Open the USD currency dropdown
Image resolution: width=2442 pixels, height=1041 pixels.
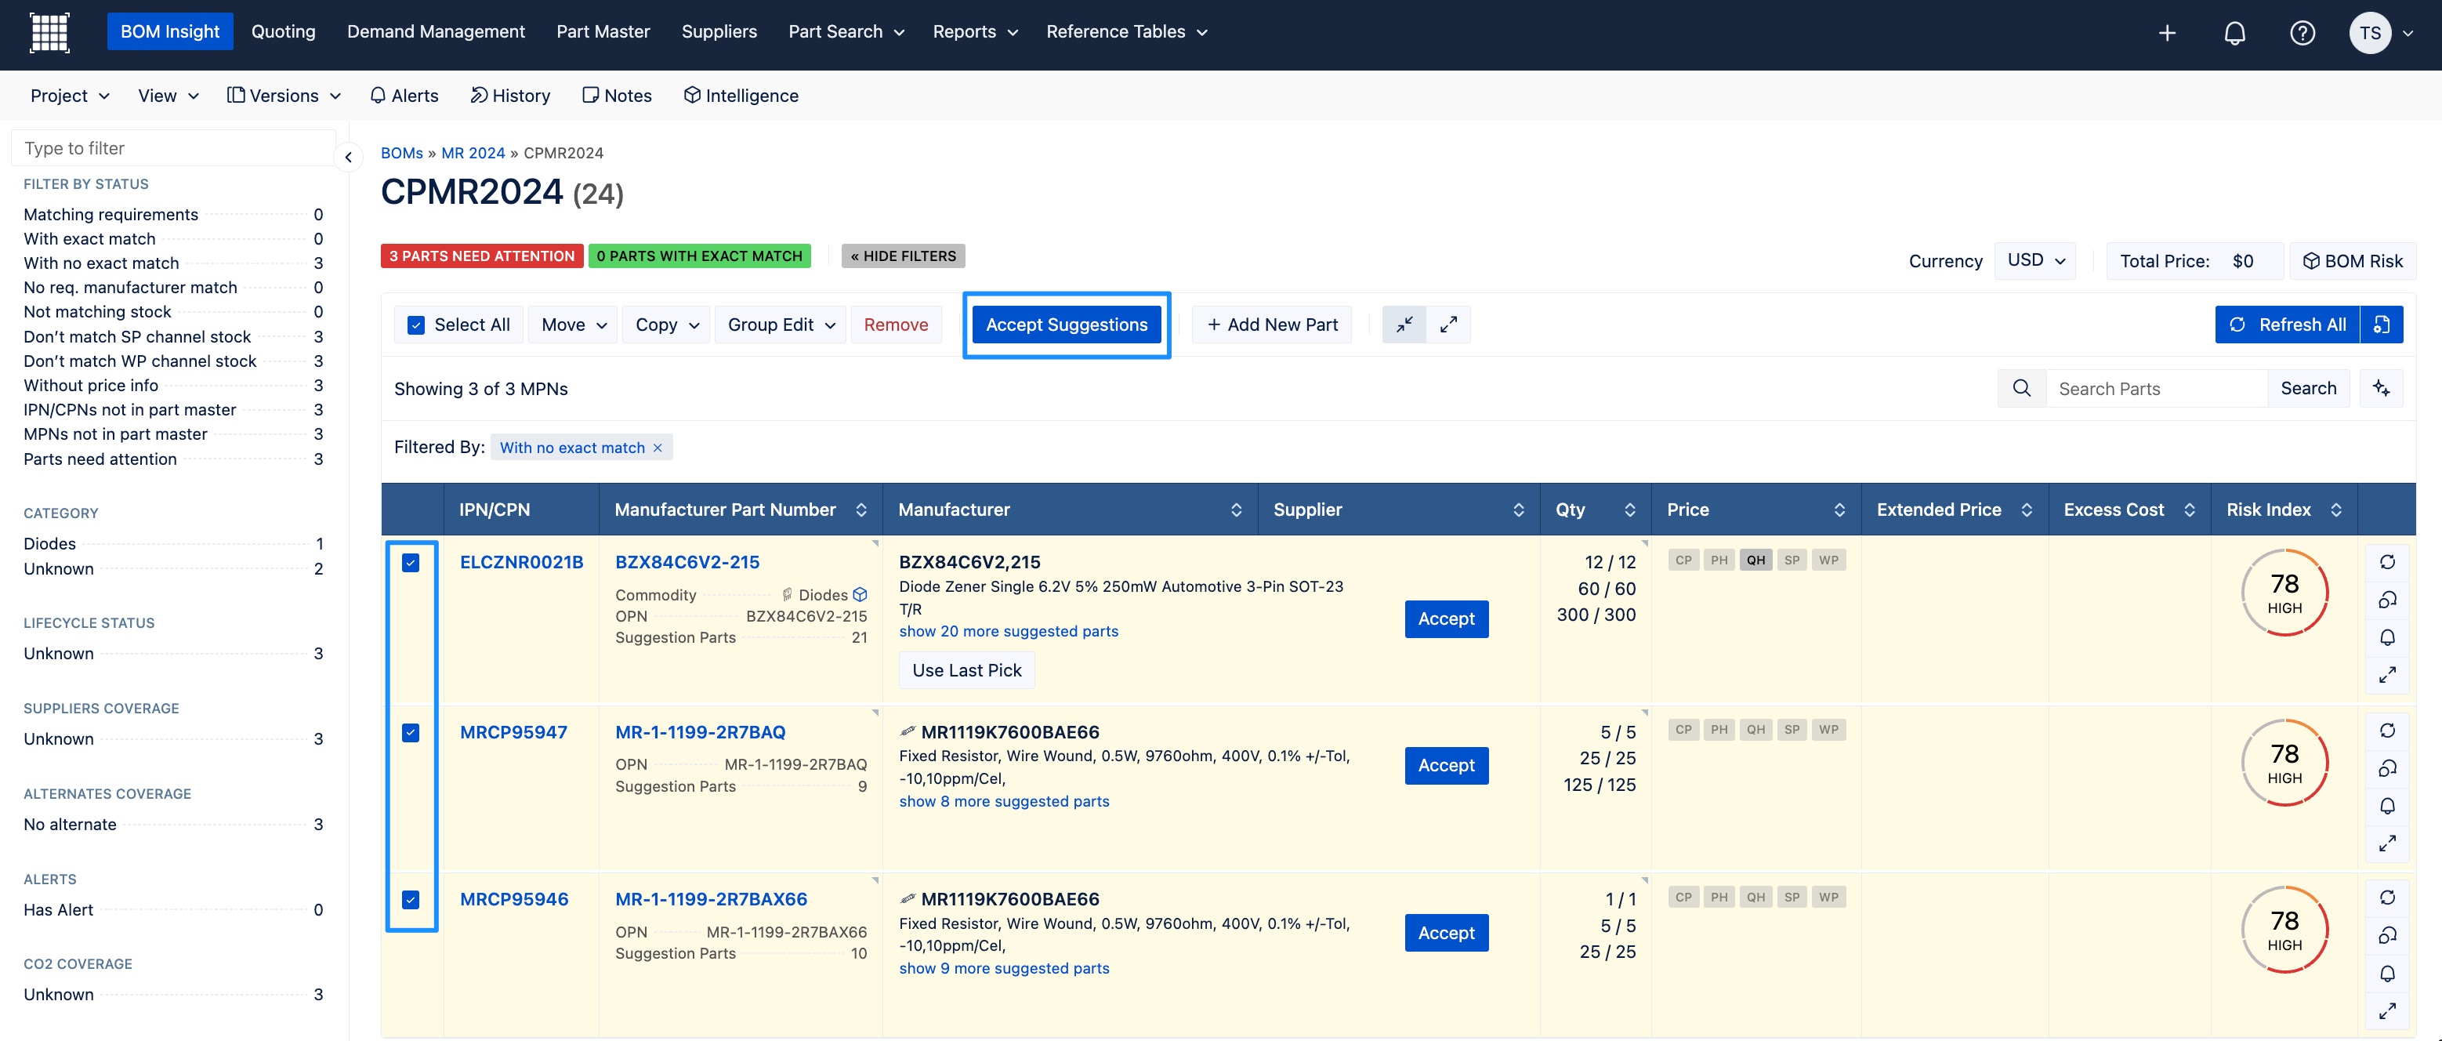[x=2035, y=261]
